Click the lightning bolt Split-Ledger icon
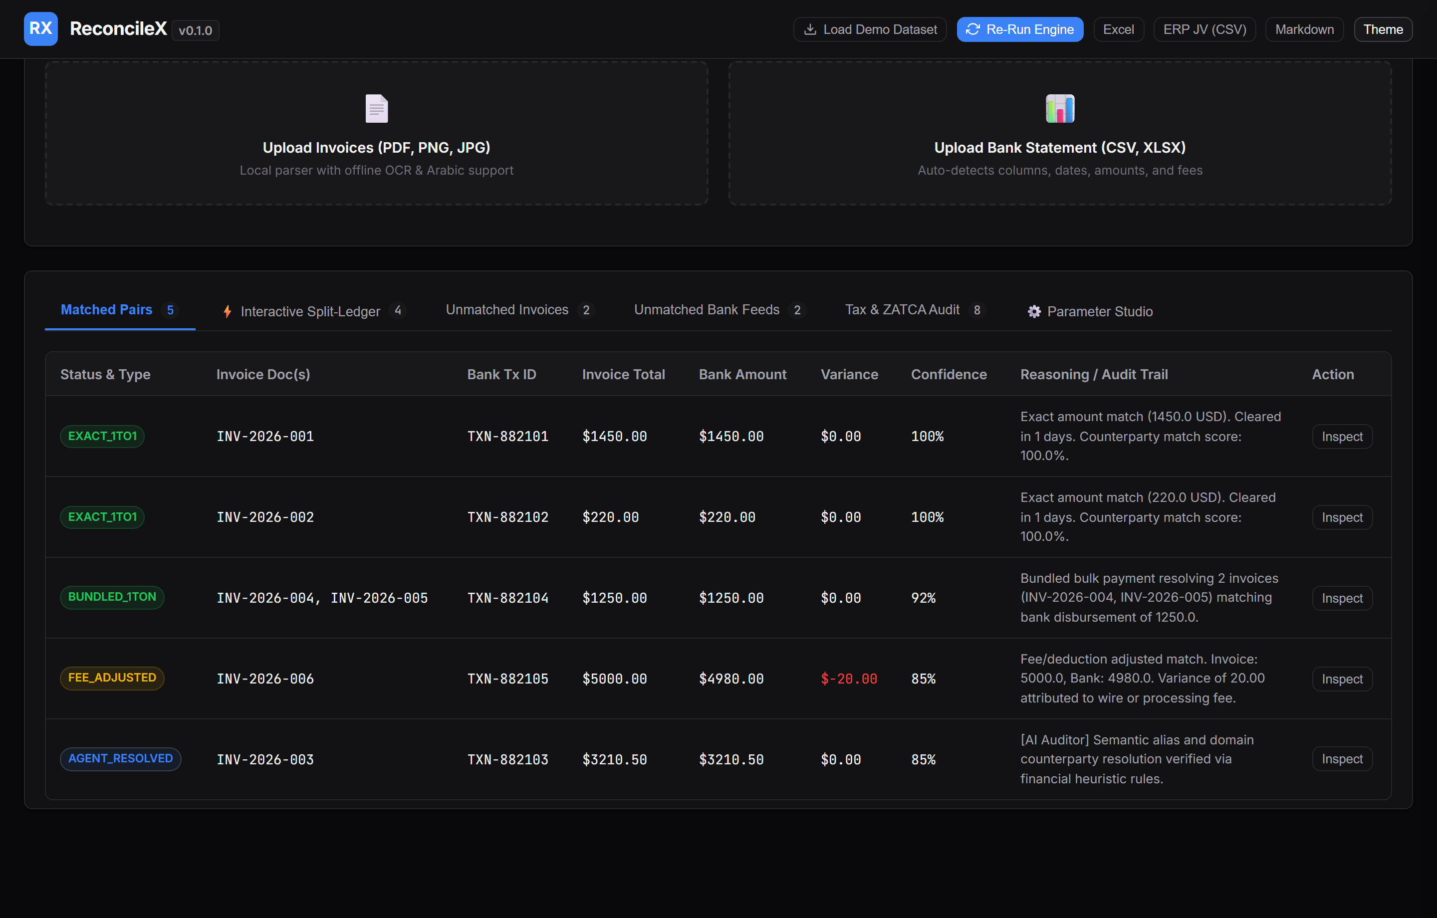Image resolution: width=1437 pixels, height=918 pixels. [x=228, y=311]
